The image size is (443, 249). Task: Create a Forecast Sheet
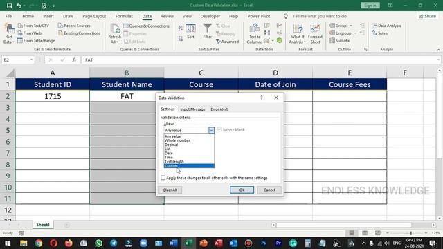[316, 34]
